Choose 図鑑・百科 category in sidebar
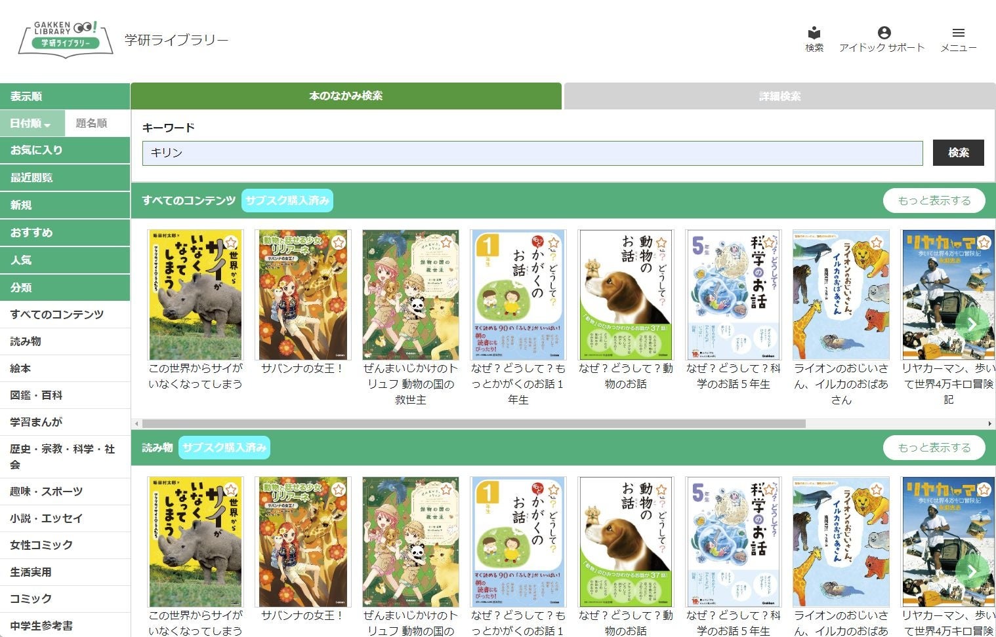This screenshot has width=996, height=637. tap(65, 395)
